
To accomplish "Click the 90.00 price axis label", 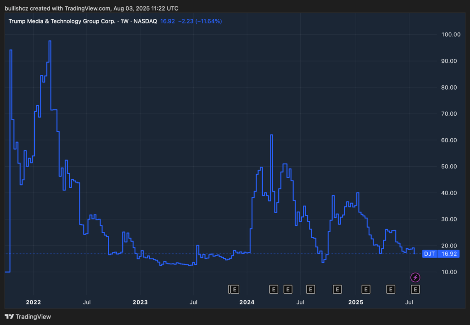I will pyautogui.click(x=449, y=61).
